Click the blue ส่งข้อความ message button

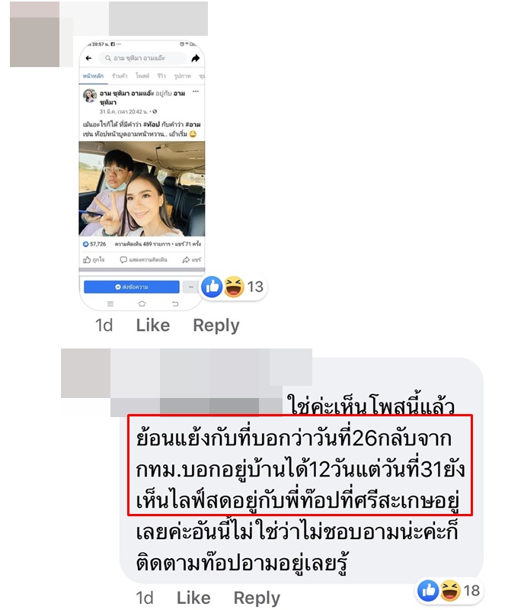[131, 287]
